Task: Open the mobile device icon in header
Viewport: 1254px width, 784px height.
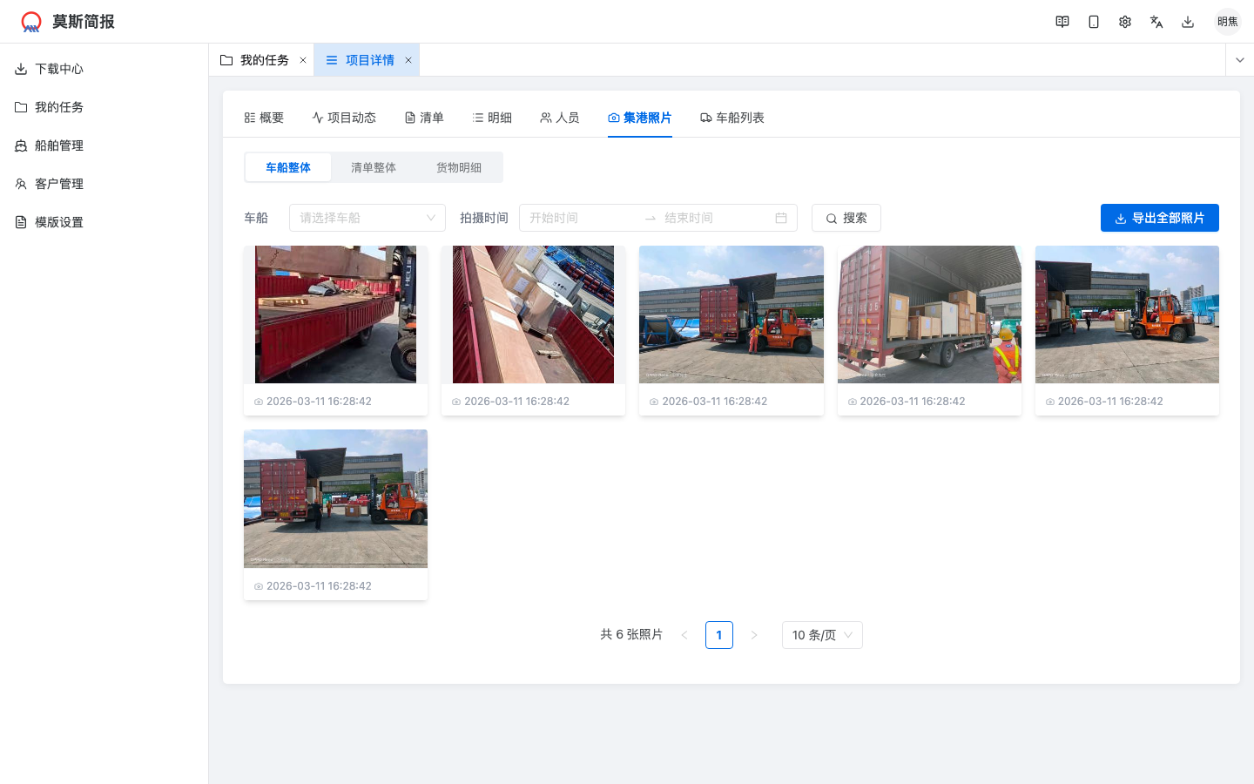Action: point(1094,22)
